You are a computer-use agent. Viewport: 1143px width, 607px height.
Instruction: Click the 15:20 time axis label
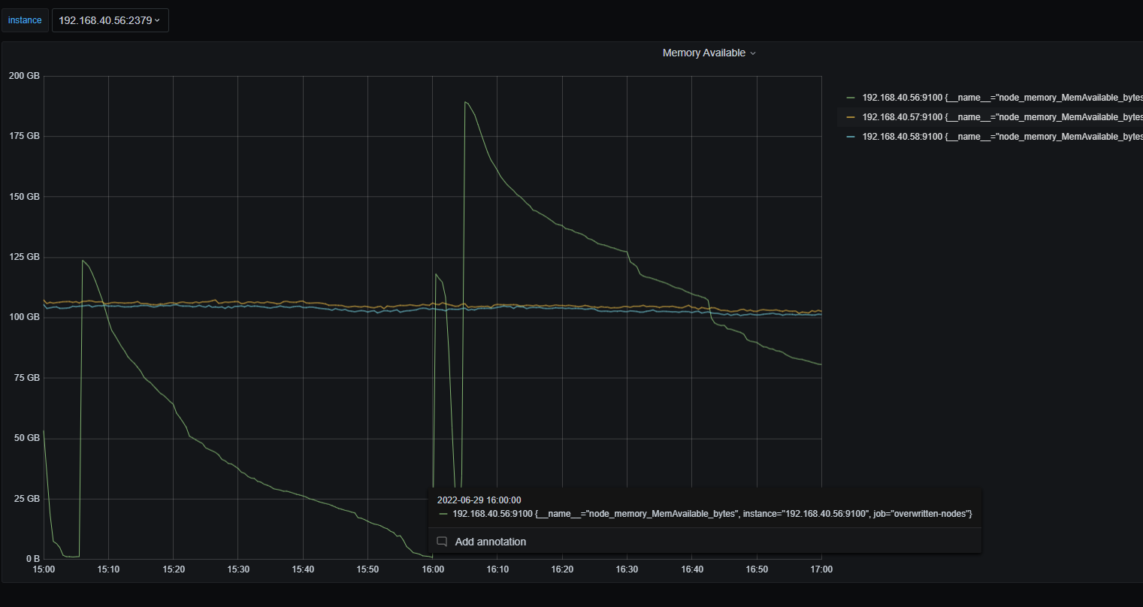pyautogui.click(x=174, y=569)
